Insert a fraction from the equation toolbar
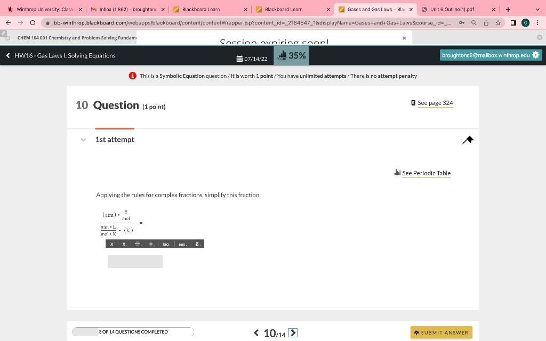 (138, 244)
